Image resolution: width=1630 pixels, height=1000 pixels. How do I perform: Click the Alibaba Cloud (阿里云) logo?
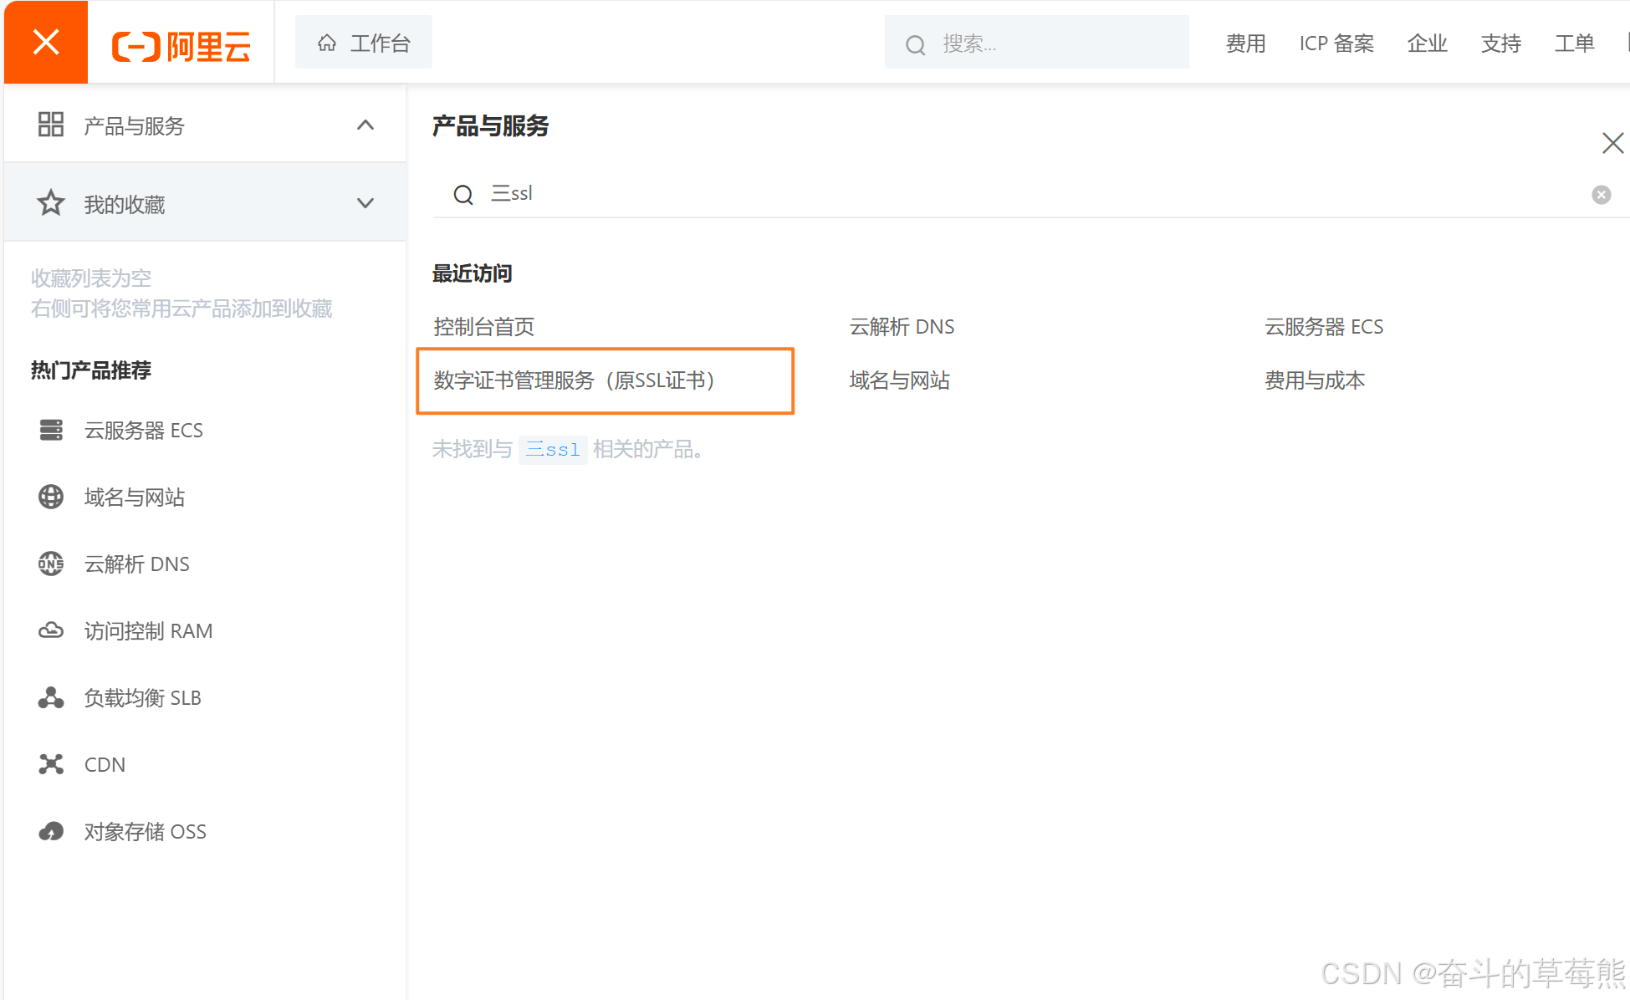[x=181, y=45]
